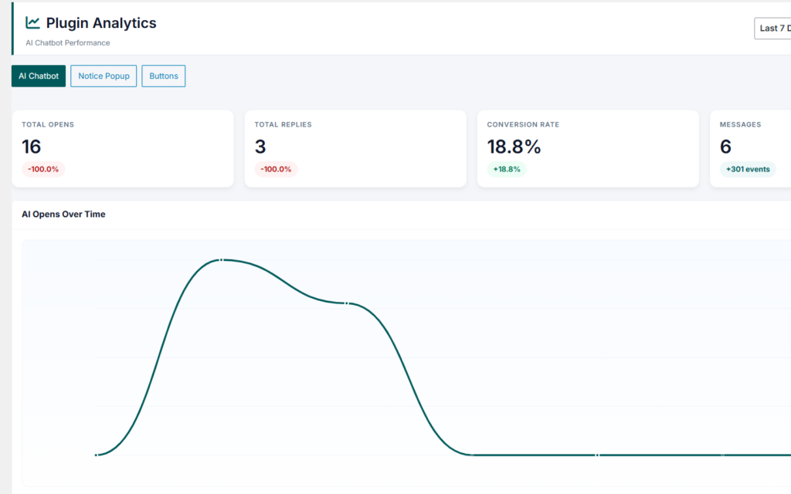The width and height of the screenshot is (791, 494).
Task: Open the Notice Popup tab
Action: pyautogui.click(x=104, y=76)
